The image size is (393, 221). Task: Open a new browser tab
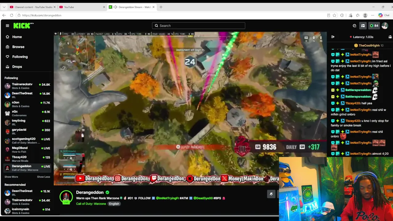click(x=161, y=7)
